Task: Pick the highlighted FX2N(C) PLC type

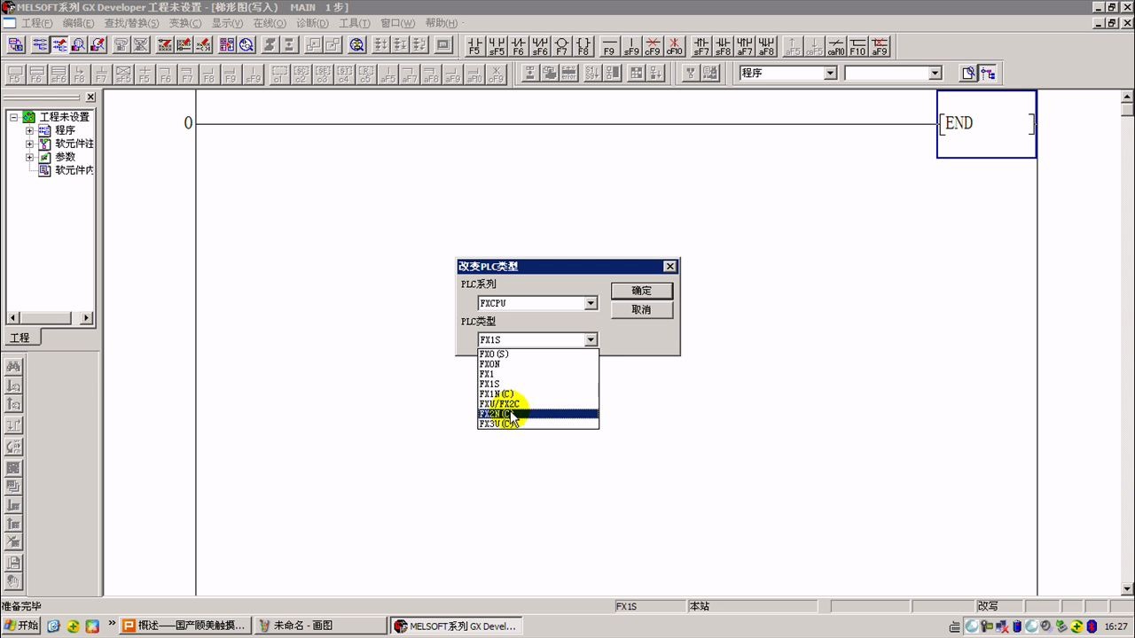Action: pos(538,414)
